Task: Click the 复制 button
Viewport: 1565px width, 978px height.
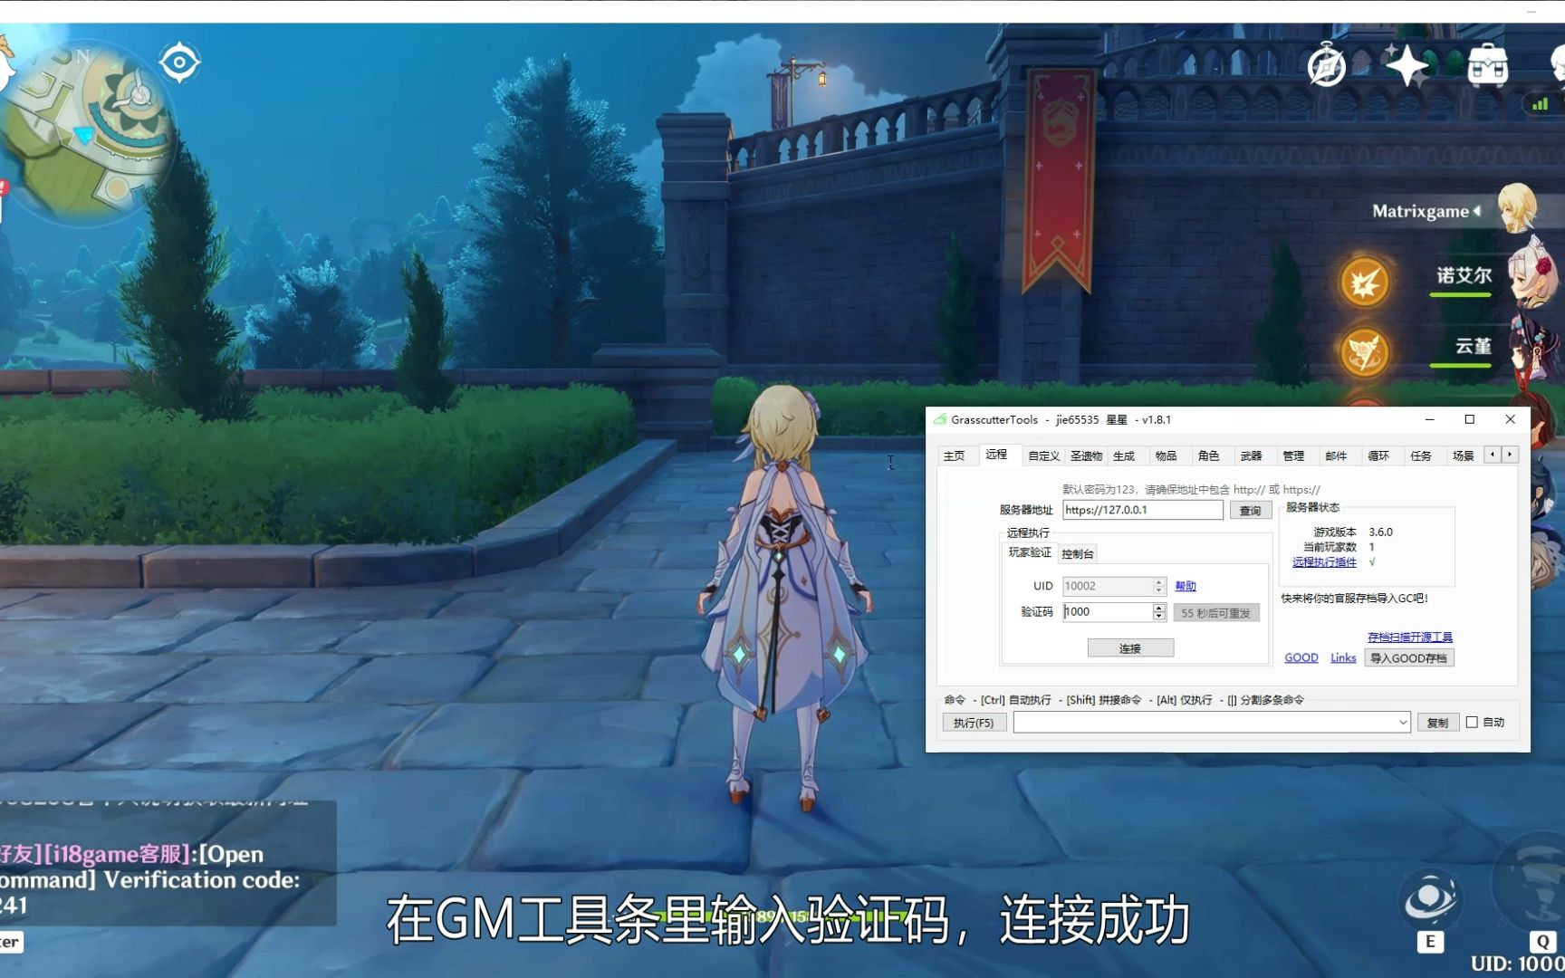Action: (1437, 723)
